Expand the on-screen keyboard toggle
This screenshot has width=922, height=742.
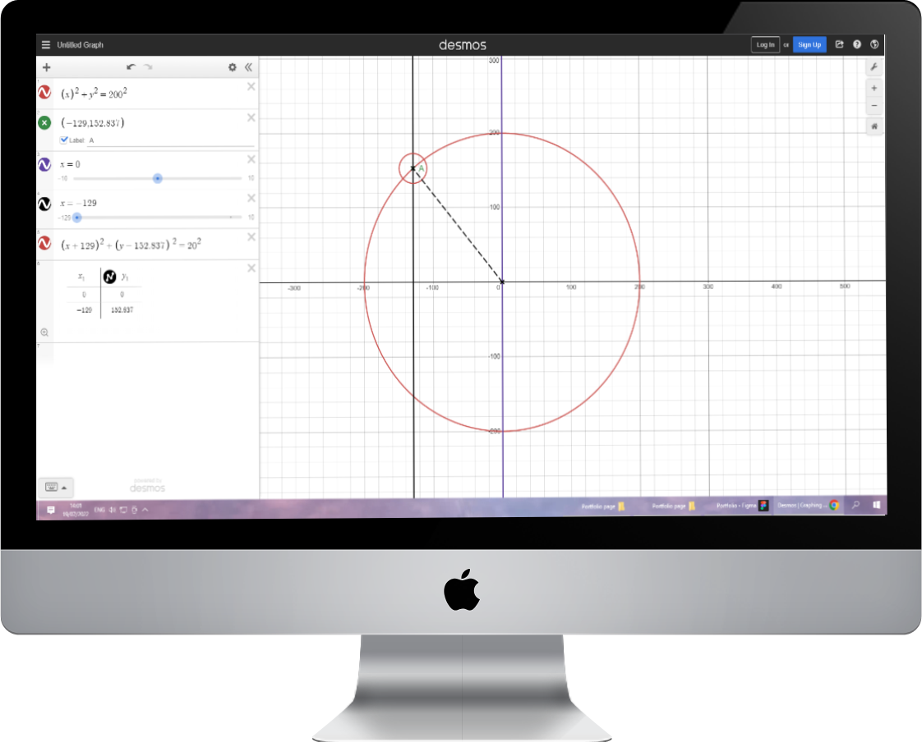pyautogui.click(x=55, y=487)
